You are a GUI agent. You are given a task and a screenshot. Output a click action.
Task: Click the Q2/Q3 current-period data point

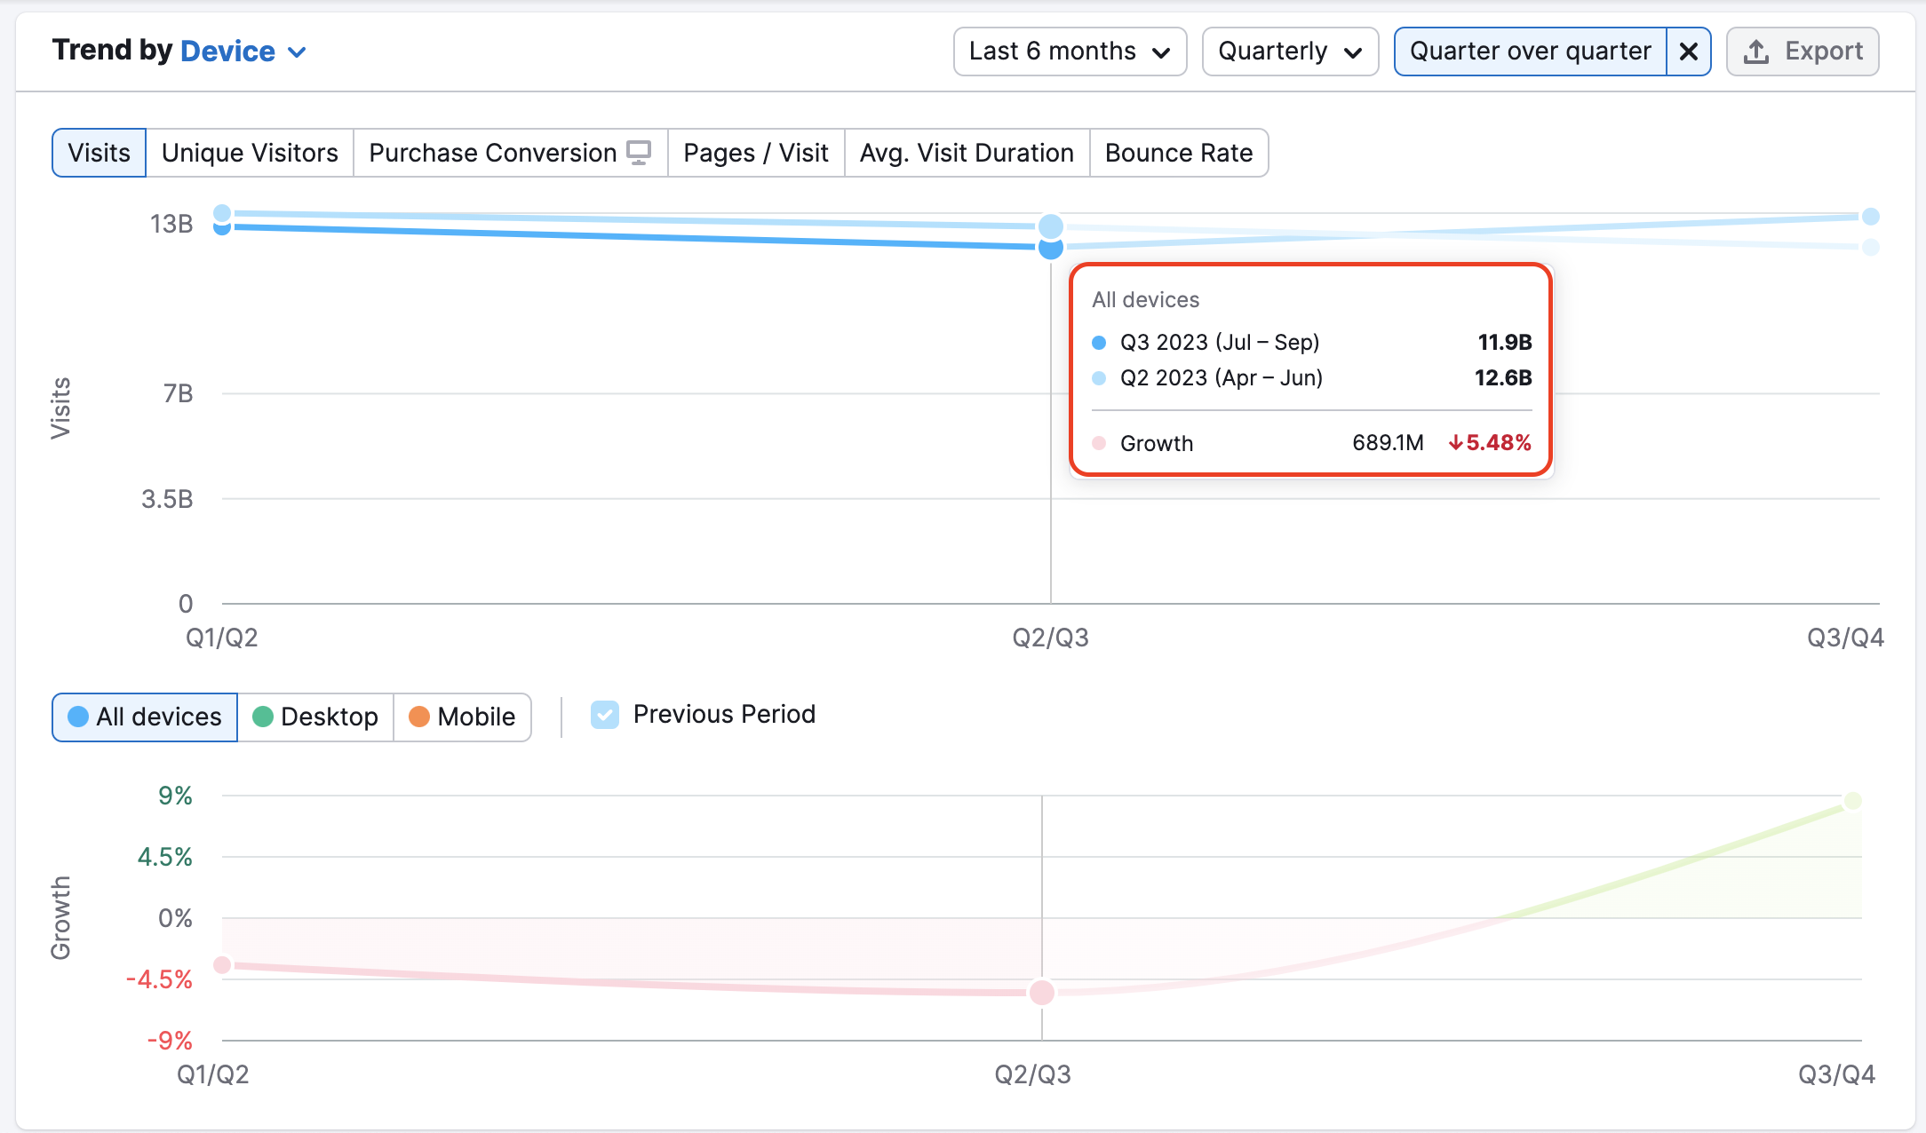tap(1051, 248)
